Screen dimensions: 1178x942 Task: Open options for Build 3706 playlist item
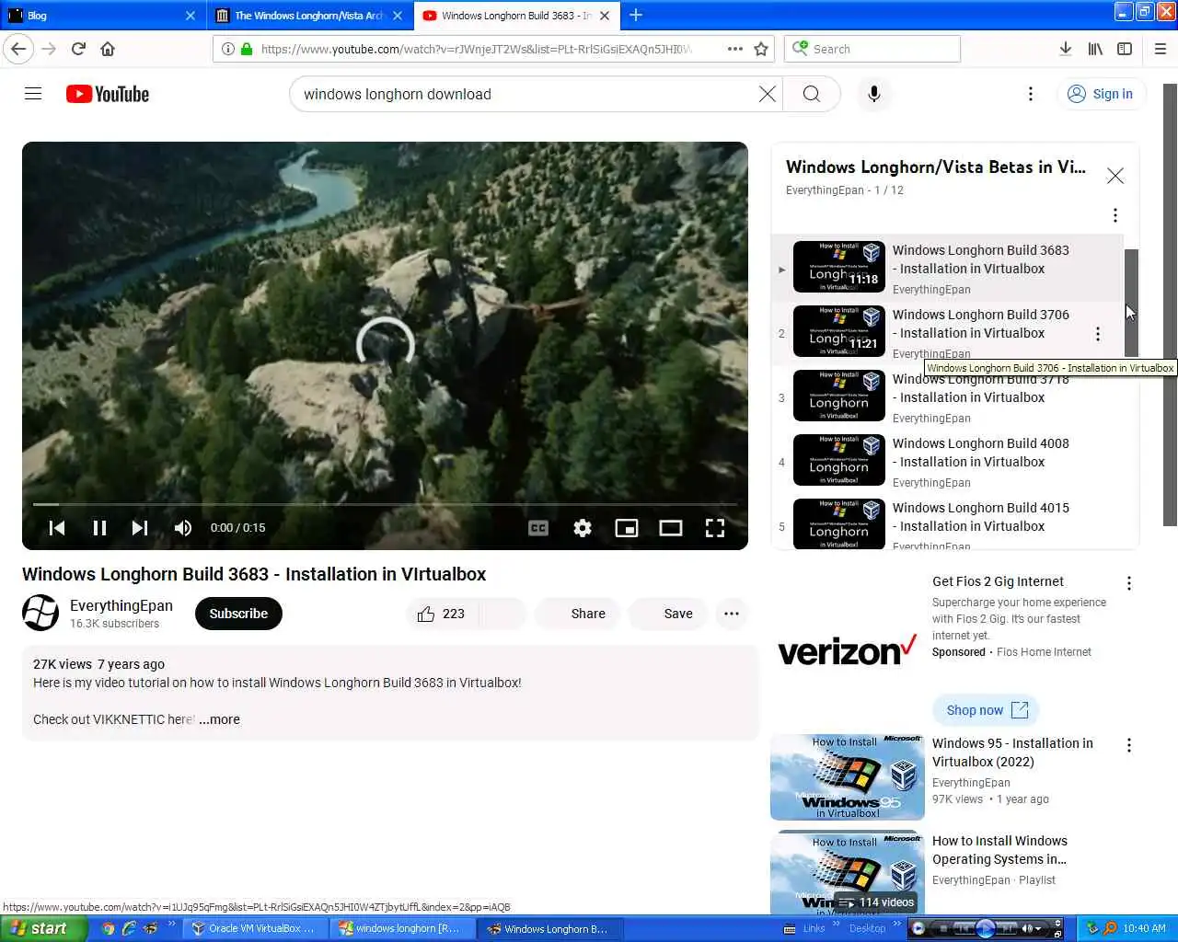click(1098, 334)
